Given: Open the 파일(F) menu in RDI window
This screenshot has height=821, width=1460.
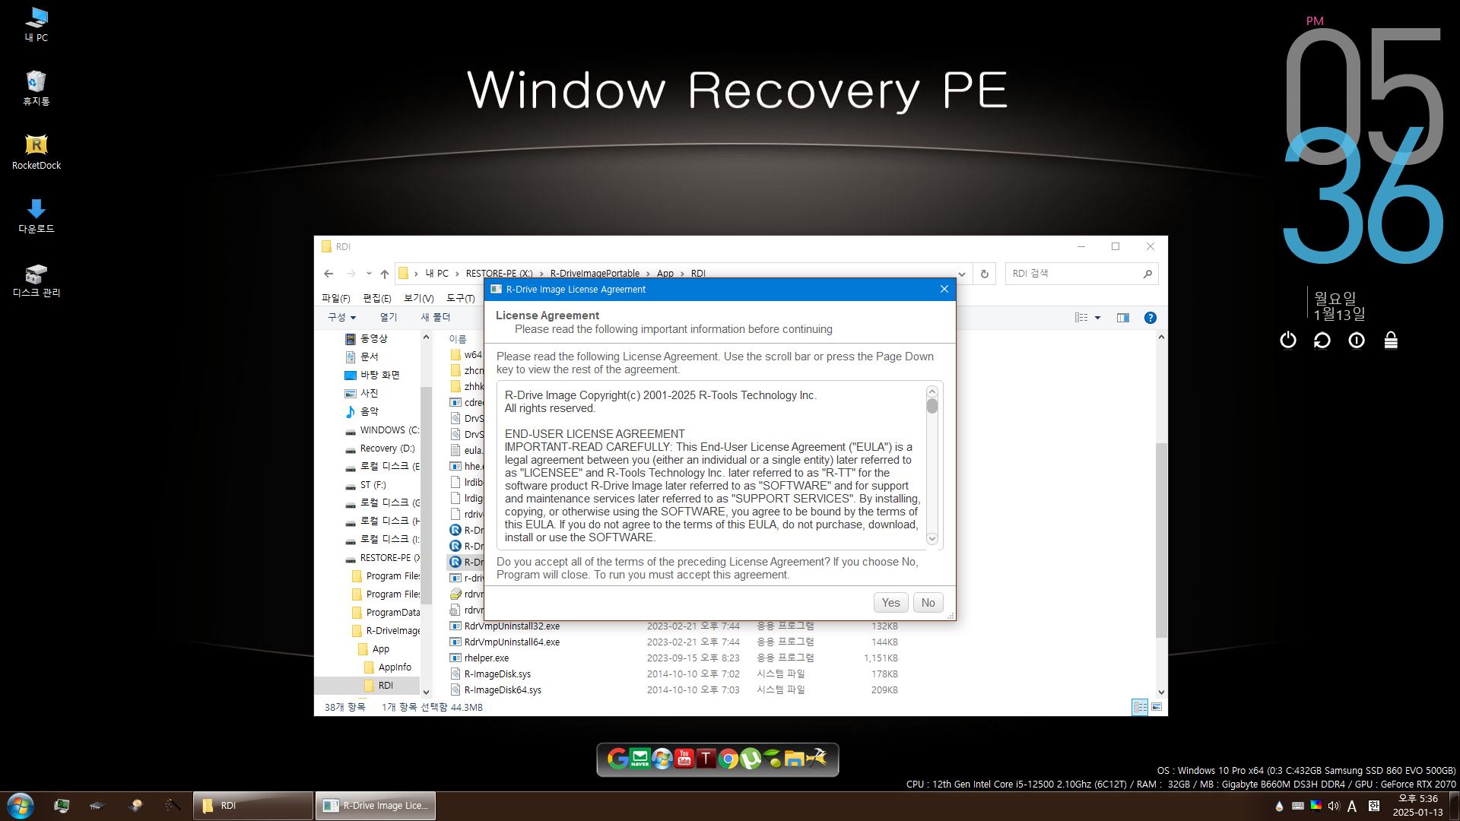Looking at the screenshot, I should tap(335, 298).
